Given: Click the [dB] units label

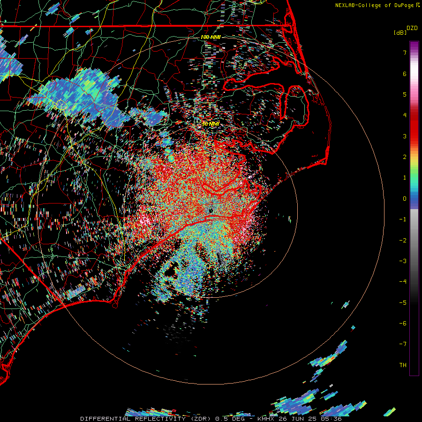Looking at the screenshot, I should tap(400, 32).
